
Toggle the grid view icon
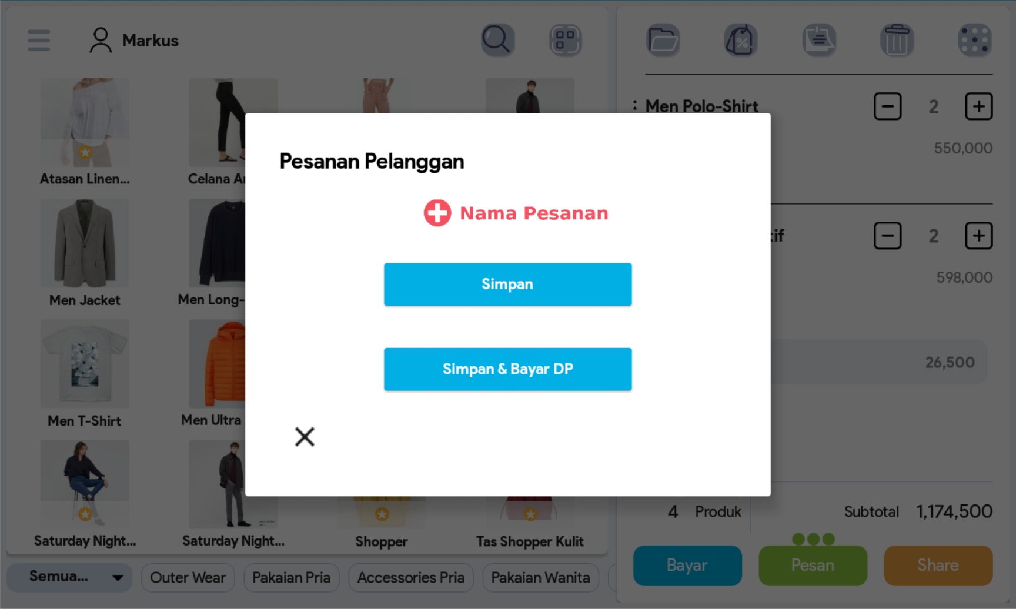565,40
